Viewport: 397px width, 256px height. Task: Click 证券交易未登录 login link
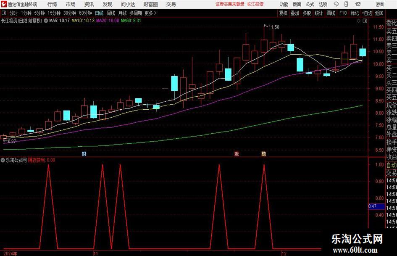(x=230, y=4)
